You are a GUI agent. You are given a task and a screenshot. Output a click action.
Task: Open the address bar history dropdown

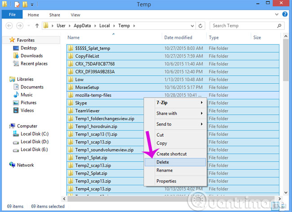pyautogui.click(x=191, y=26)
